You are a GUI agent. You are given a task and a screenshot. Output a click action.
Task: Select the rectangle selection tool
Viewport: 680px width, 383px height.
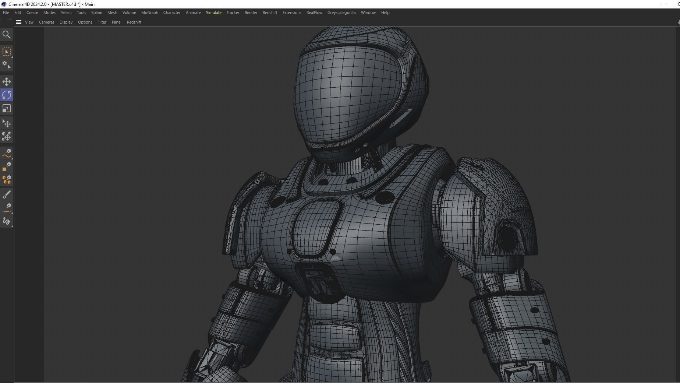(x=7, y=52)
